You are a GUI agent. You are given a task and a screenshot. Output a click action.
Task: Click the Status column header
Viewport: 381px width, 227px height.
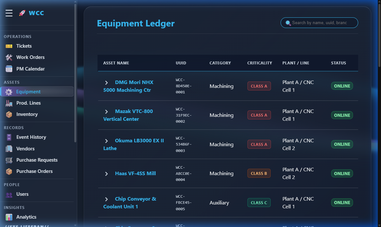coord(339,63)
